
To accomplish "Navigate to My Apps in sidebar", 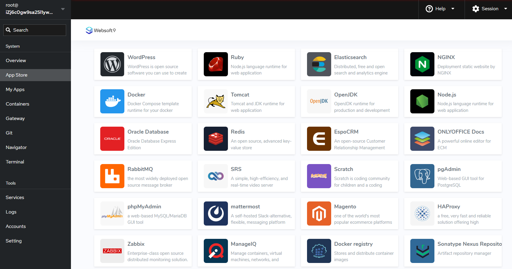I will [x=15, y=90].
